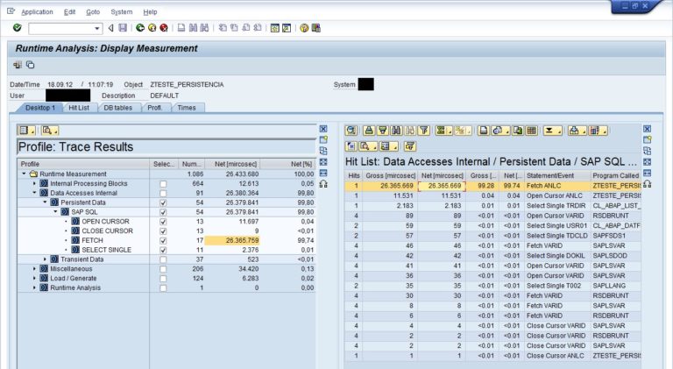Click the Save diskette icon in toolbar
The width and height of the screenshot is (673, 369).
click(x=123, y=28)
